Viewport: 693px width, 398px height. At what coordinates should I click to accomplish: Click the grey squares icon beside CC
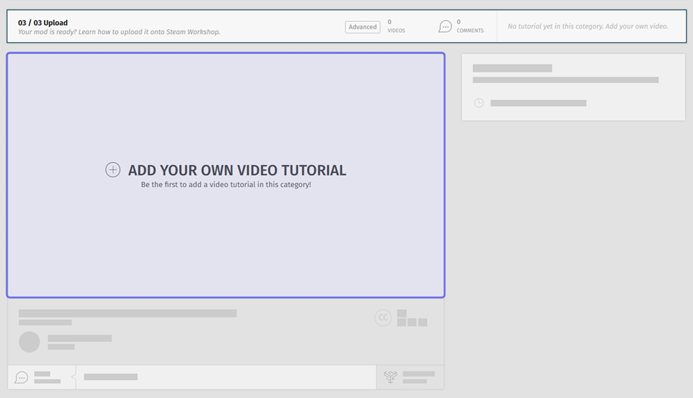pos(412,318)
